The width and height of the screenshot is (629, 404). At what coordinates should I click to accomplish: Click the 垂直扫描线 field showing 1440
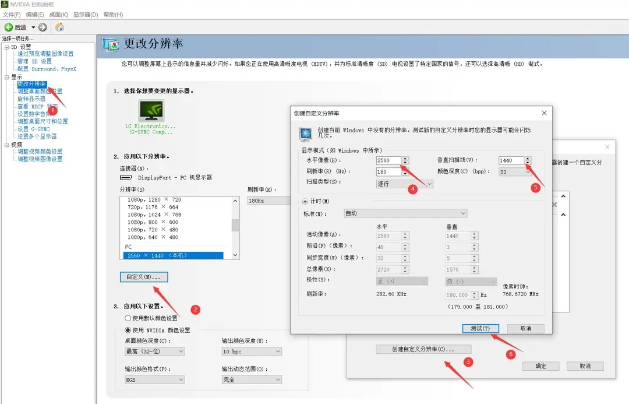coord(511,160)
